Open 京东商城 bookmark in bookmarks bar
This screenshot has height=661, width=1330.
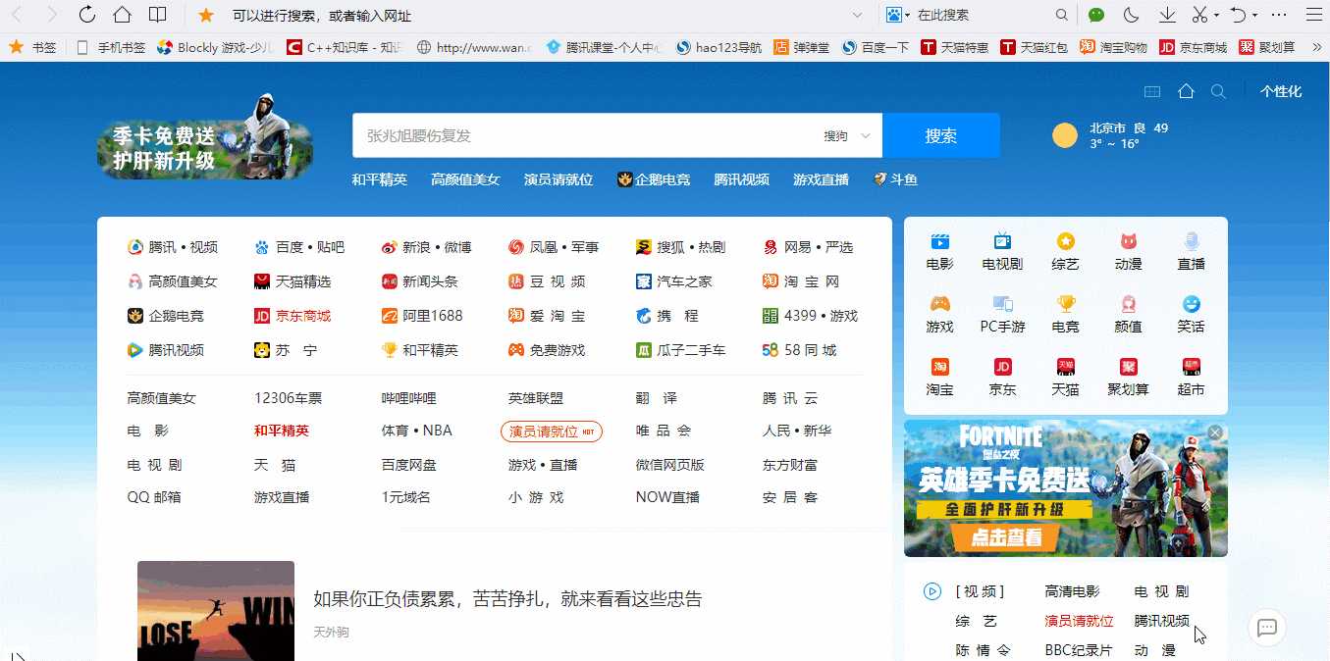point(1193,46)
